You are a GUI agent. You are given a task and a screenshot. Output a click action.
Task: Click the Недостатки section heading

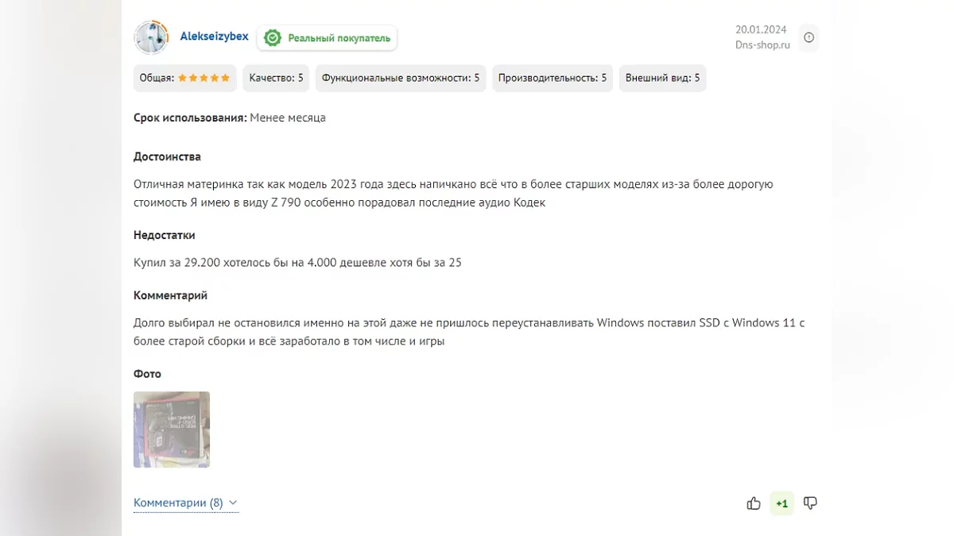(164, 235)
